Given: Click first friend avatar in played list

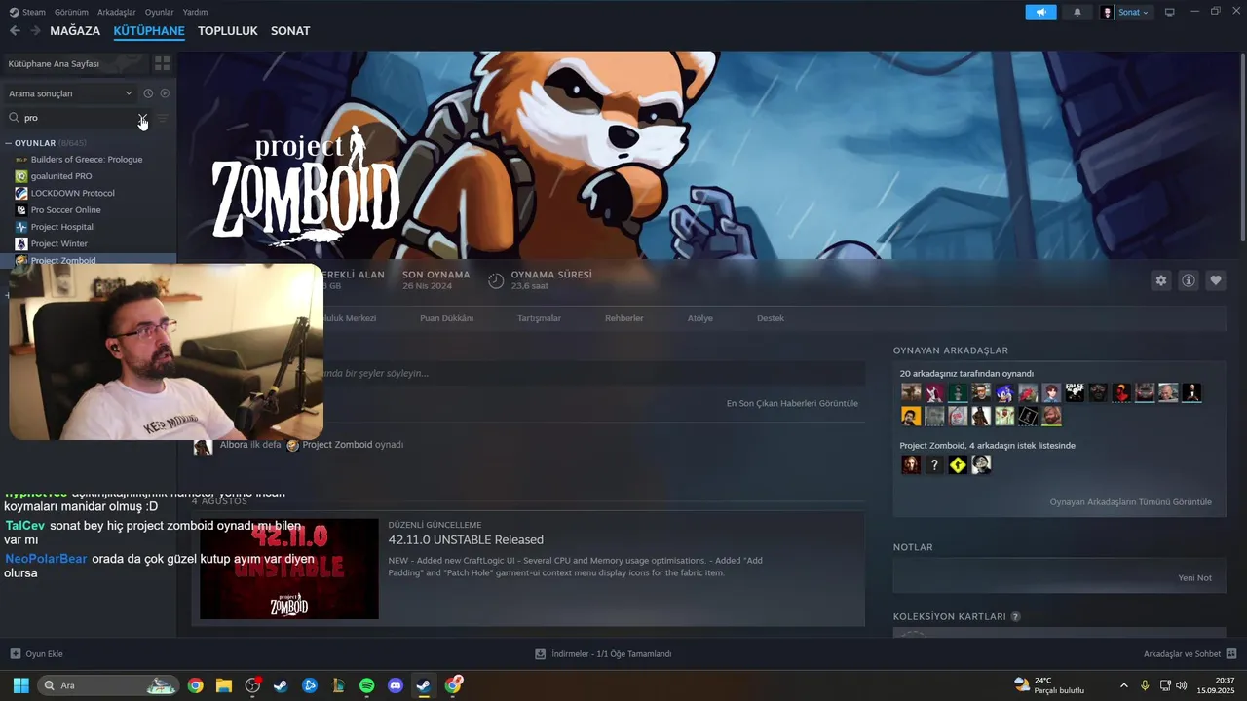Looking at the screenshot, I should pyautogui.click(x=911, y=392).
